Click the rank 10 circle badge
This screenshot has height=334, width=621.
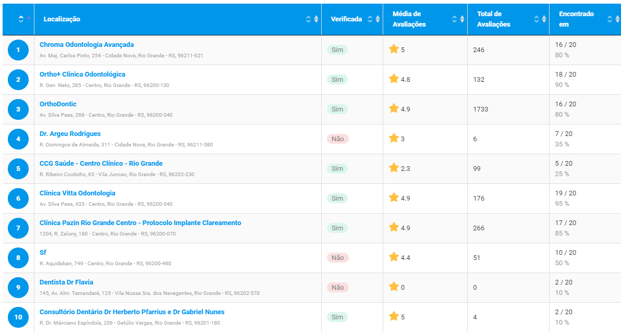click(x=18, y=317)
